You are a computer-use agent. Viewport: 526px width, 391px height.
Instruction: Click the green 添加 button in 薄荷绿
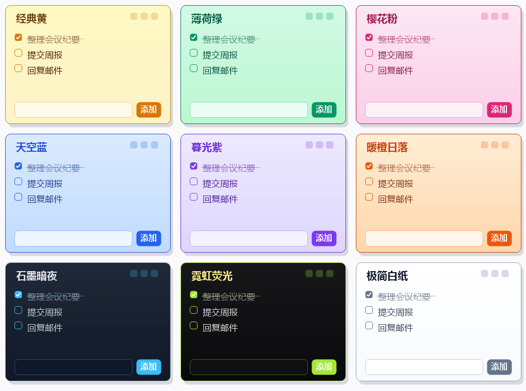(x=324, y=110)
